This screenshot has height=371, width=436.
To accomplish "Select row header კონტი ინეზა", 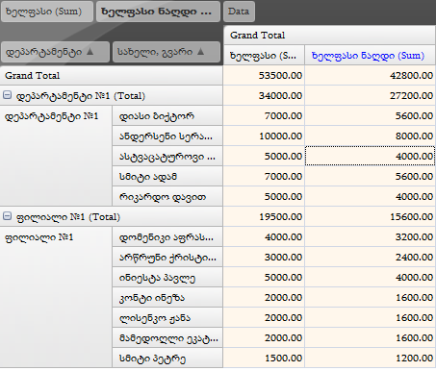I will pos(167,297).
